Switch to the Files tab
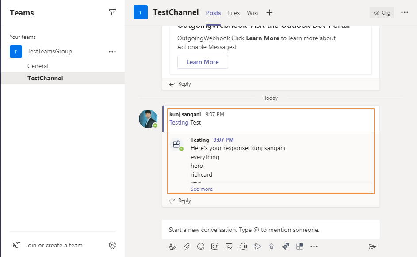417x257 pixels. [234, 13]
